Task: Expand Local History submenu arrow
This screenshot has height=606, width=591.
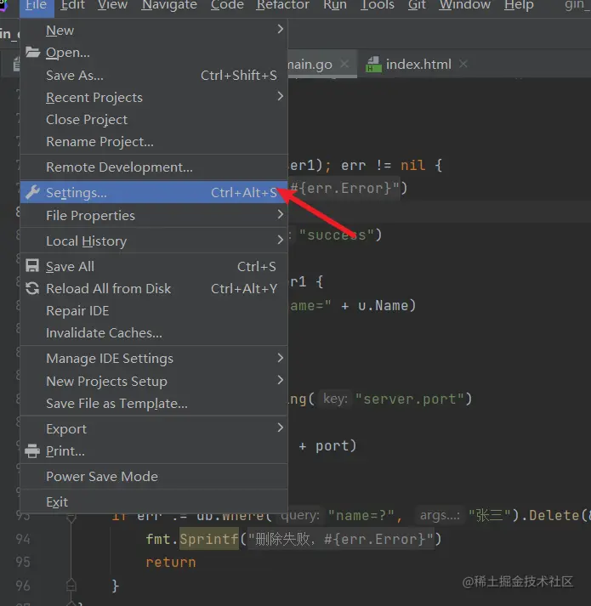Action: tap(281, 240)
